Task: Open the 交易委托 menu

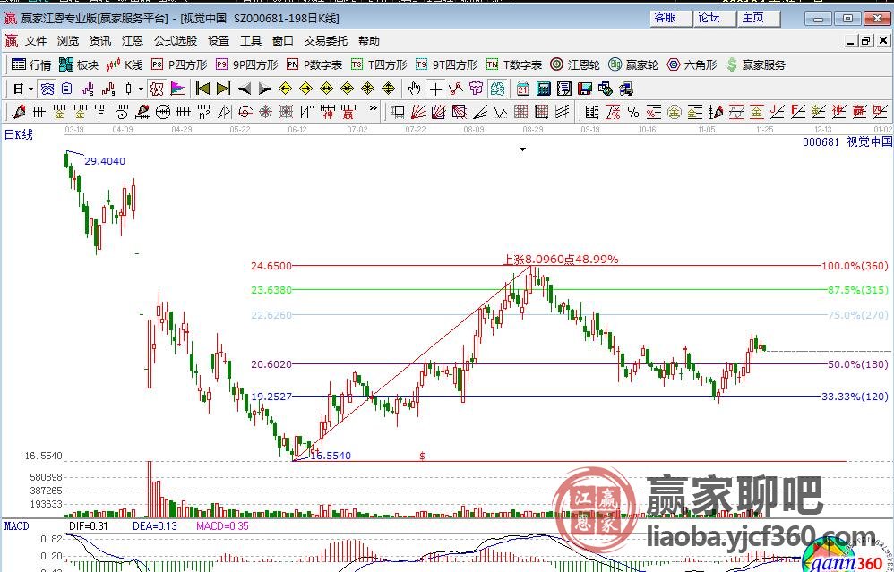Action: point(325,41)
